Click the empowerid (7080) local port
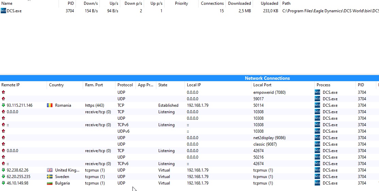Viewport: 379px width, 191px height. pos(269,92)
